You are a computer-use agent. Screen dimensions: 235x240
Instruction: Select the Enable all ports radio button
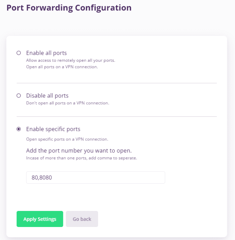click(19, 53)
